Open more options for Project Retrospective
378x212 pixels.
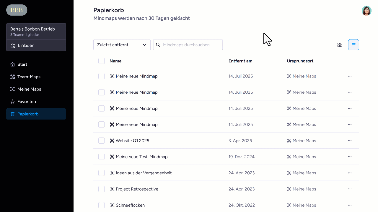(x=350, y=189)
